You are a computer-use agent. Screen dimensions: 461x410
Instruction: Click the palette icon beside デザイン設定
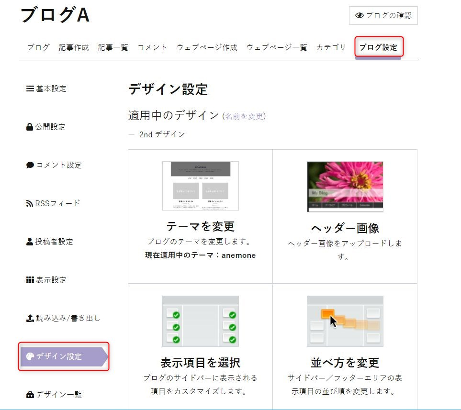(x=30, y=356)
